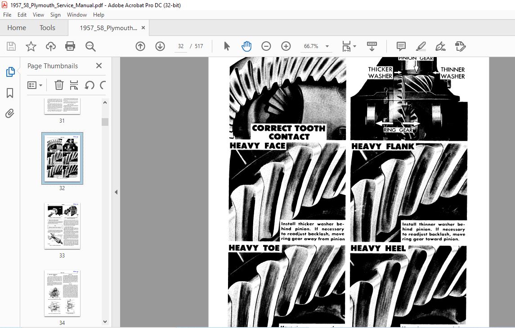Zoom in with plus icon
The image size is (515, 328).
coord(286,46)
